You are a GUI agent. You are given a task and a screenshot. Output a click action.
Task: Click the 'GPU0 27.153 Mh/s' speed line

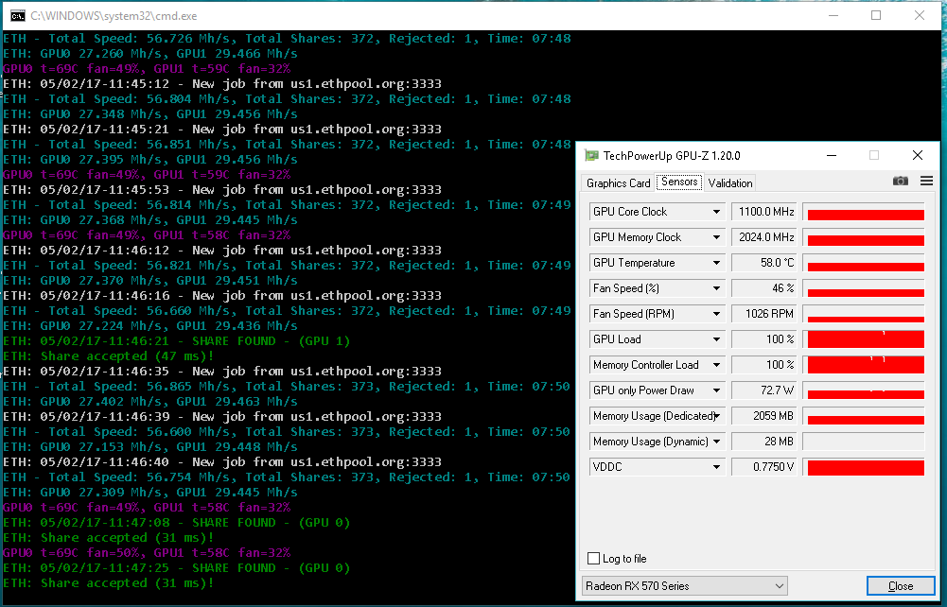[x=150, y=446]
